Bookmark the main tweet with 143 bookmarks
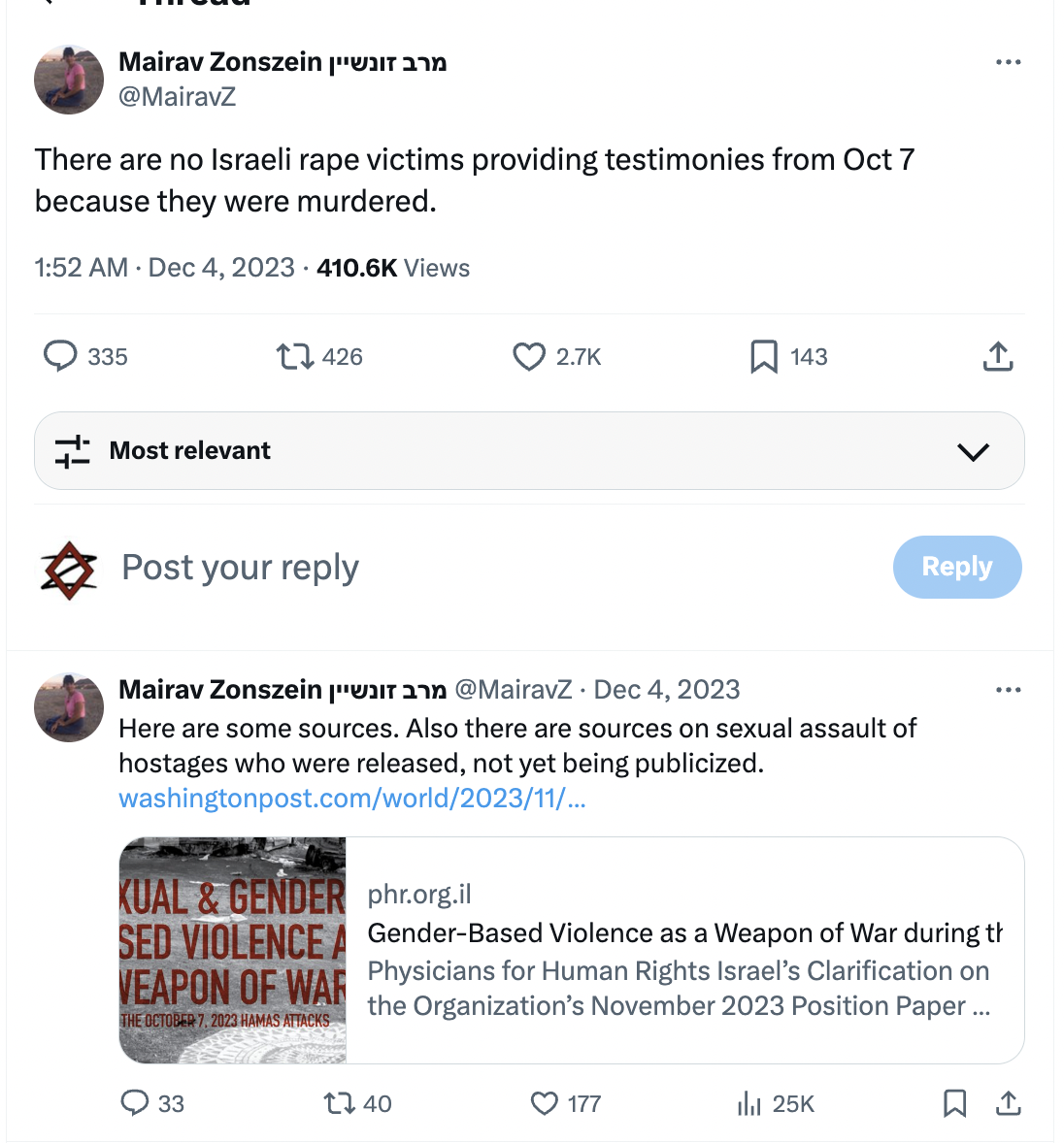Screen dimensions: 1064x1143 pyautogui.click(x=764, y=356)
